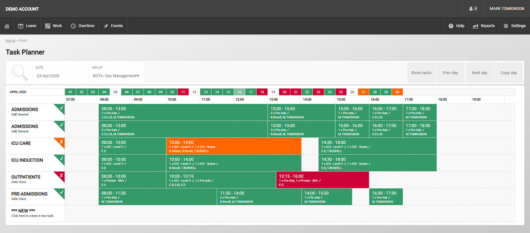Open OUTPATIENTS 08:00 - 10:00 Private SKA task
Screen dimensions: 530x233
pyautogui.click(x=132, y=180)
